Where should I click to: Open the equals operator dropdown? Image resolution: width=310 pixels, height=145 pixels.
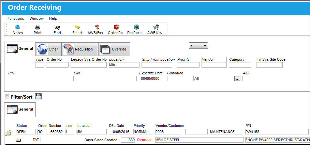pos(198,46)
